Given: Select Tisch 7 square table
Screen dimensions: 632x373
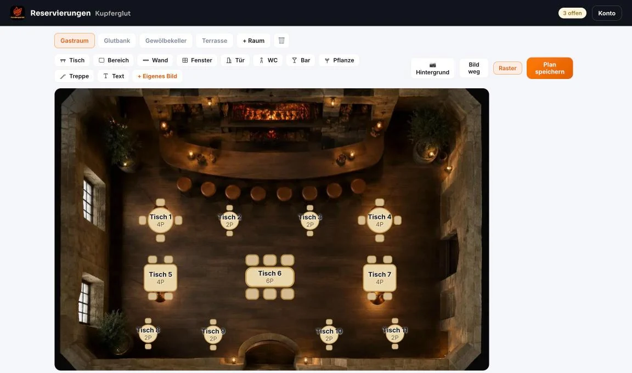Looking at the screenshot, I should 379,278.
